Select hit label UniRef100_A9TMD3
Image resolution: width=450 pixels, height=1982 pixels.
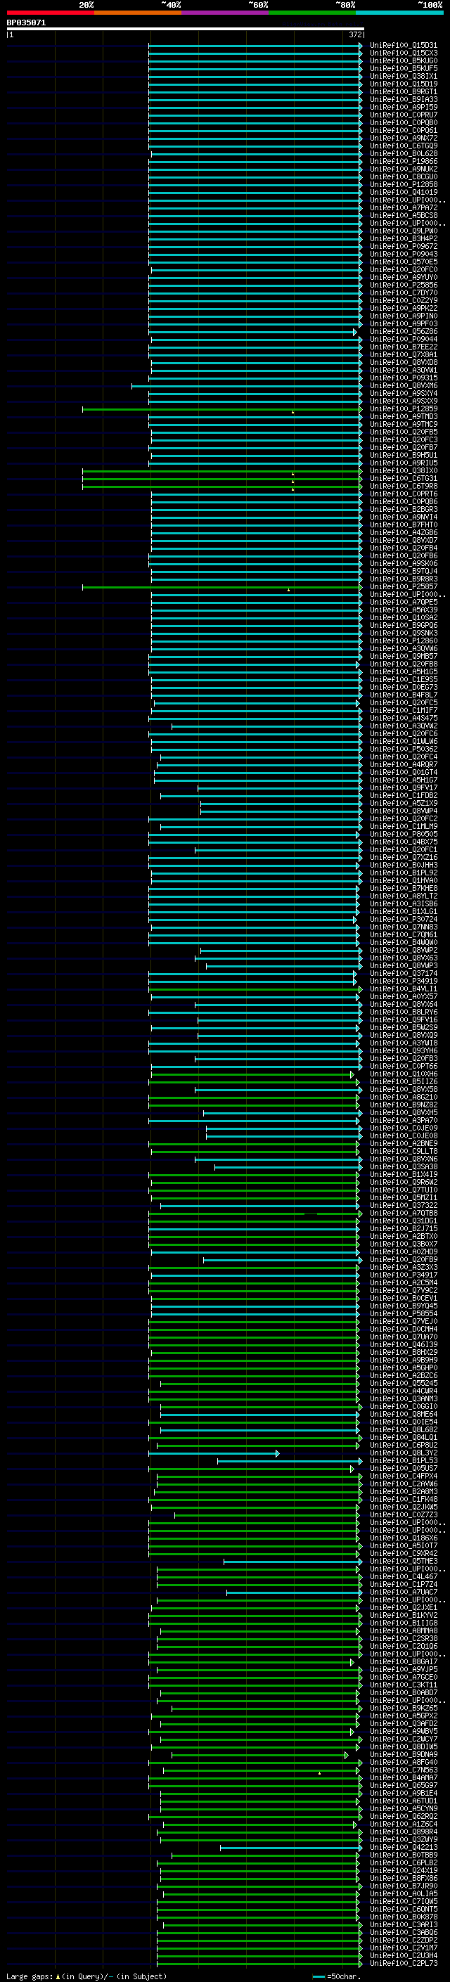tap(404, 416)
